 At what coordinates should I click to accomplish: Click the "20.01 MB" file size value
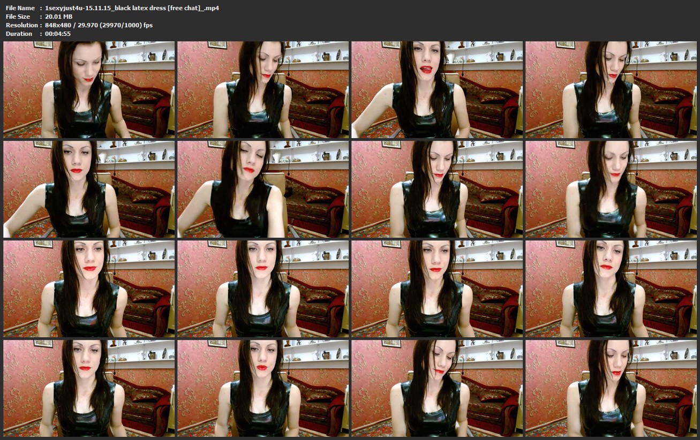(59, 17)
